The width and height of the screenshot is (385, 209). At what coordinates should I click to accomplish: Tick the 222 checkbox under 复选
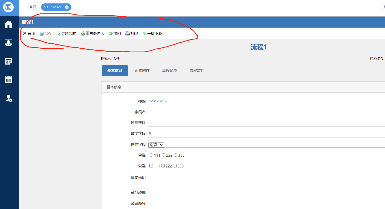[163, 166]
